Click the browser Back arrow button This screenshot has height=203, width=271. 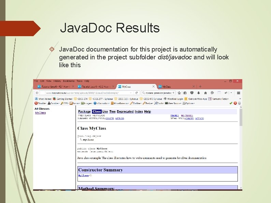[x=37, y=93]
